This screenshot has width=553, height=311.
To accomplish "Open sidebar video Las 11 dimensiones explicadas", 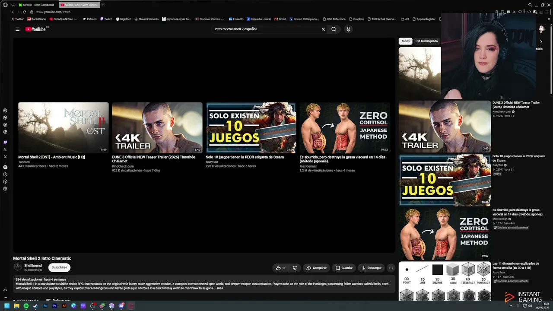I will tap(516, 265).
